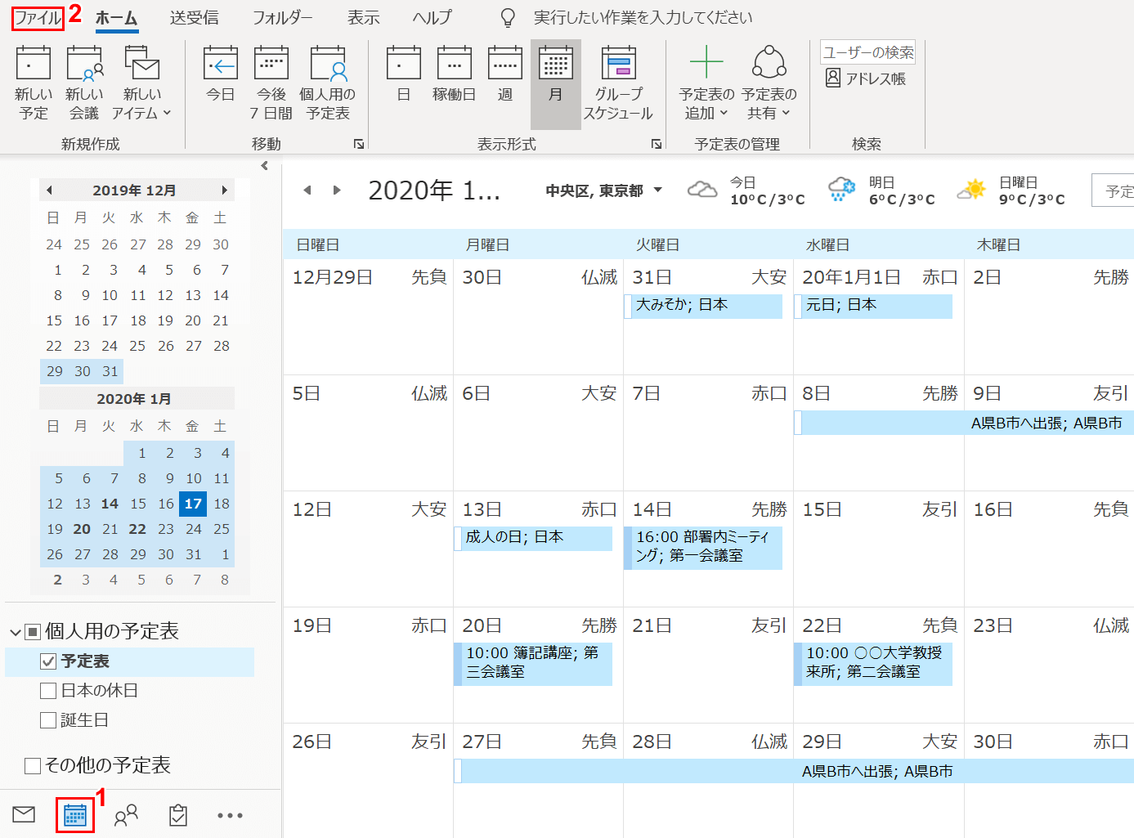
Task: Open the 元日; 日本 event
Action: [873, 306]
